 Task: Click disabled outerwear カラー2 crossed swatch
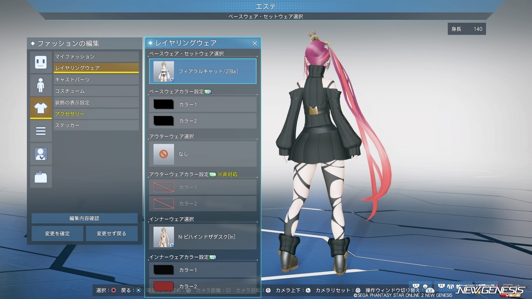point(163,203)
